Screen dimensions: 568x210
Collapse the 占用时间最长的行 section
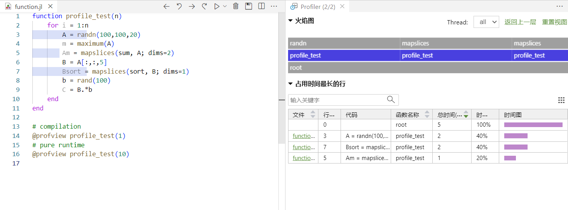290,84
